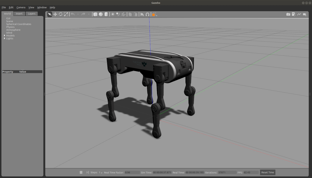Image resolution: width=312 pixels, height=178 pixels.
Task: Open the data LOG recording icon
Action: point(294,14)
